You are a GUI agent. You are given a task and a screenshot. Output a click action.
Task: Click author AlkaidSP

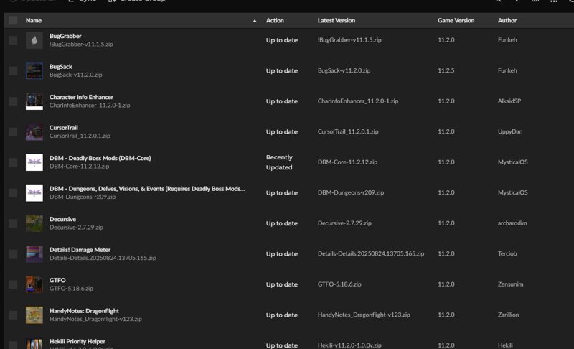(509, 101)
